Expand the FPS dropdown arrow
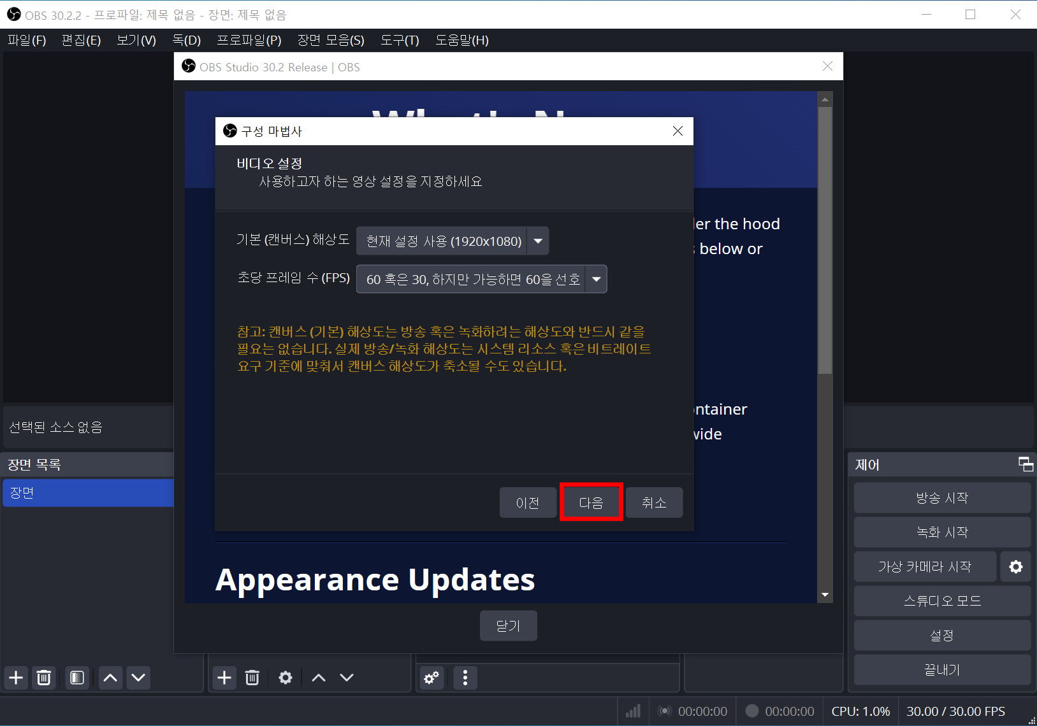 pyautogui.click(x=596, y=279)
